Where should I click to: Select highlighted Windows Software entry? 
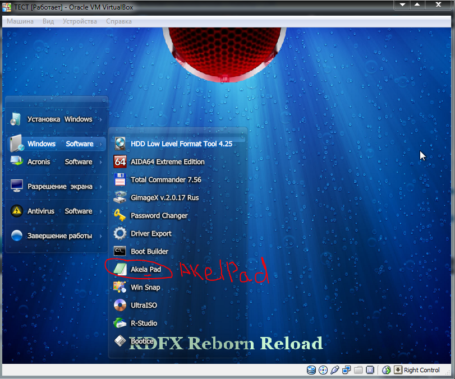pyautogui.click(x=56, y=144)
